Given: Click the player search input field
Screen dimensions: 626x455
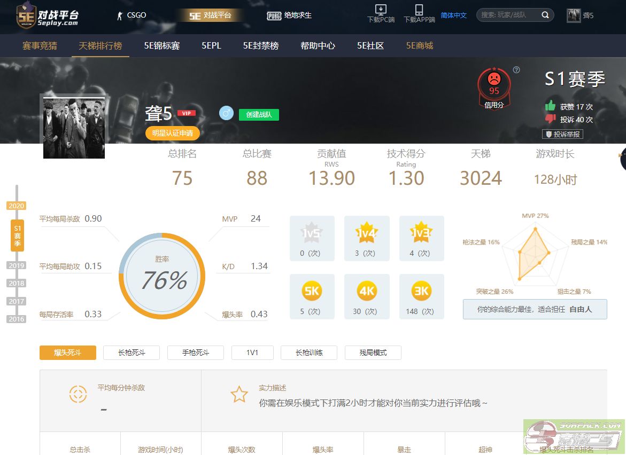Looking at the screenshot, I should pos(508,15).
